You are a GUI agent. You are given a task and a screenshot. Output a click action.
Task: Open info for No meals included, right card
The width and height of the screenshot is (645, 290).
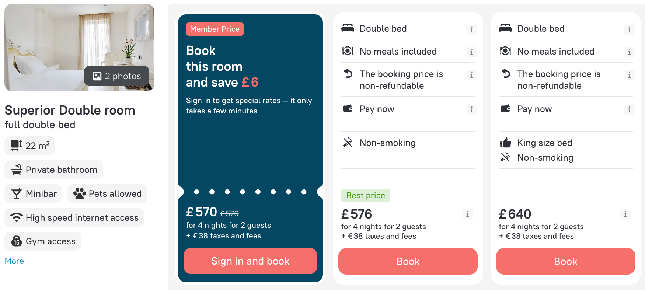[x=629, y=52]
